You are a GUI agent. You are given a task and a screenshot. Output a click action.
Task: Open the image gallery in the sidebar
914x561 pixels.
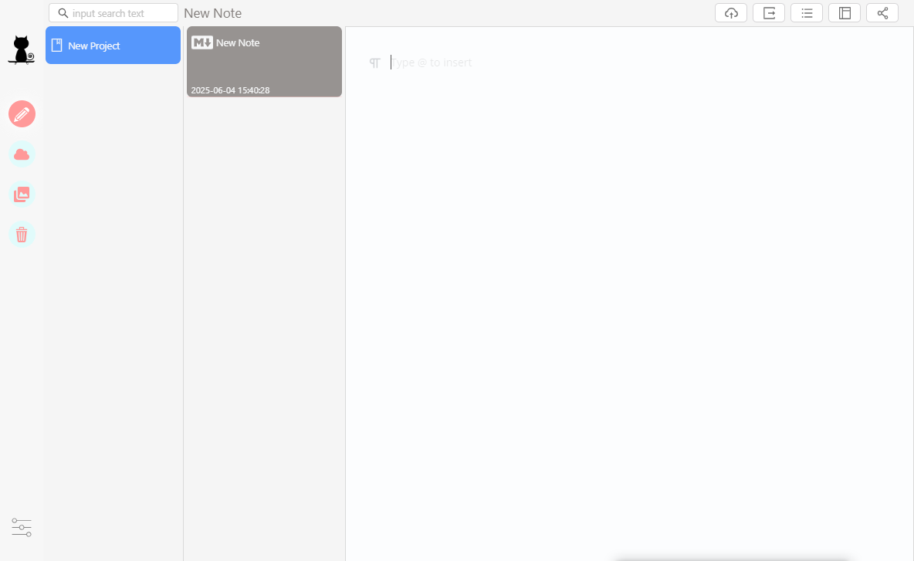tap(22, 194)
